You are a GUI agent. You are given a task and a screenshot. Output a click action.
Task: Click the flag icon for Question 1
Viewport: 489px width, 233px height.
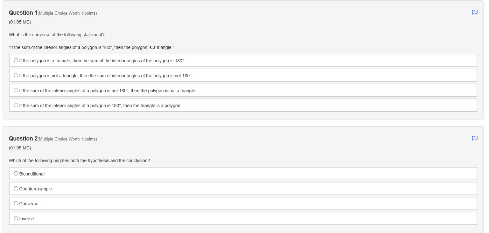point(474,13)
